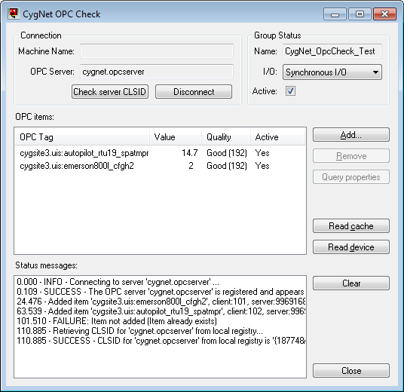Click the Disconnect button

[194, 92]
